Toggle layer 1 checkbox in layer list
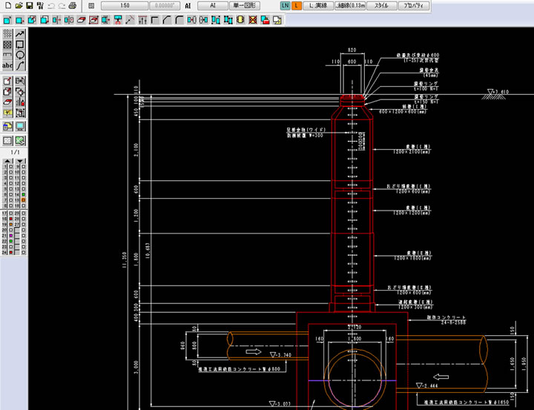The image size is (534, 410). pos(10,167)
